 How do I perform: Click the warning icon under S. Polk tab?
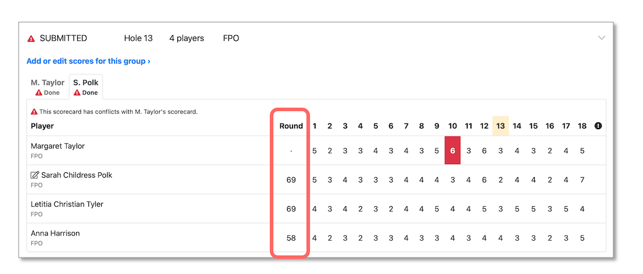pos(77,93)
